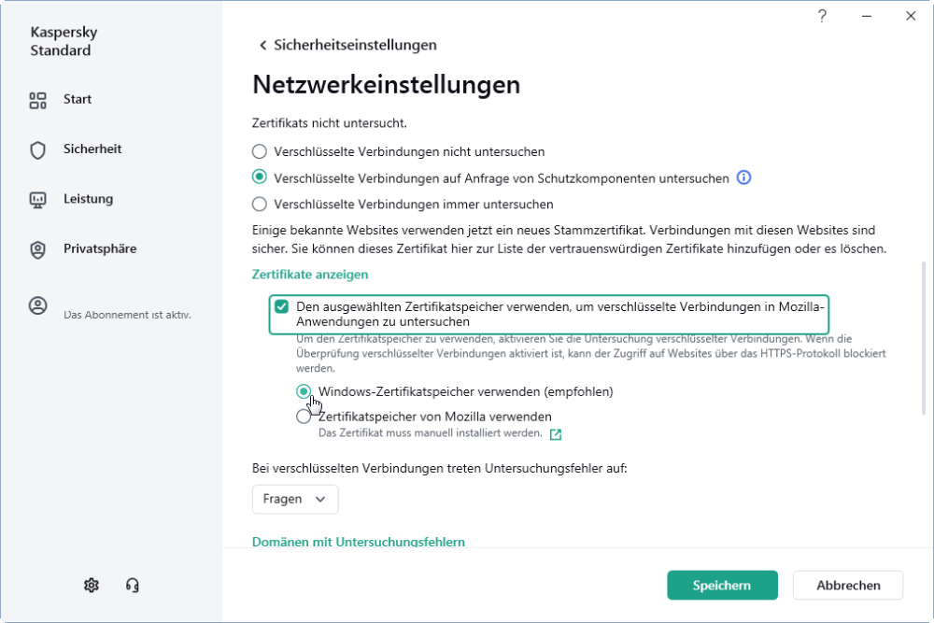Click the help question mark icon

[822, 16]
